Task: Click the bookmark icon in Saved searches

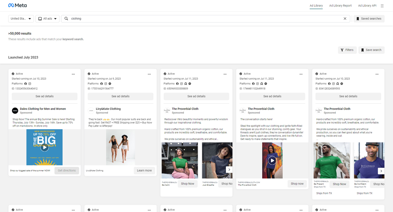Action: (358, 19)
